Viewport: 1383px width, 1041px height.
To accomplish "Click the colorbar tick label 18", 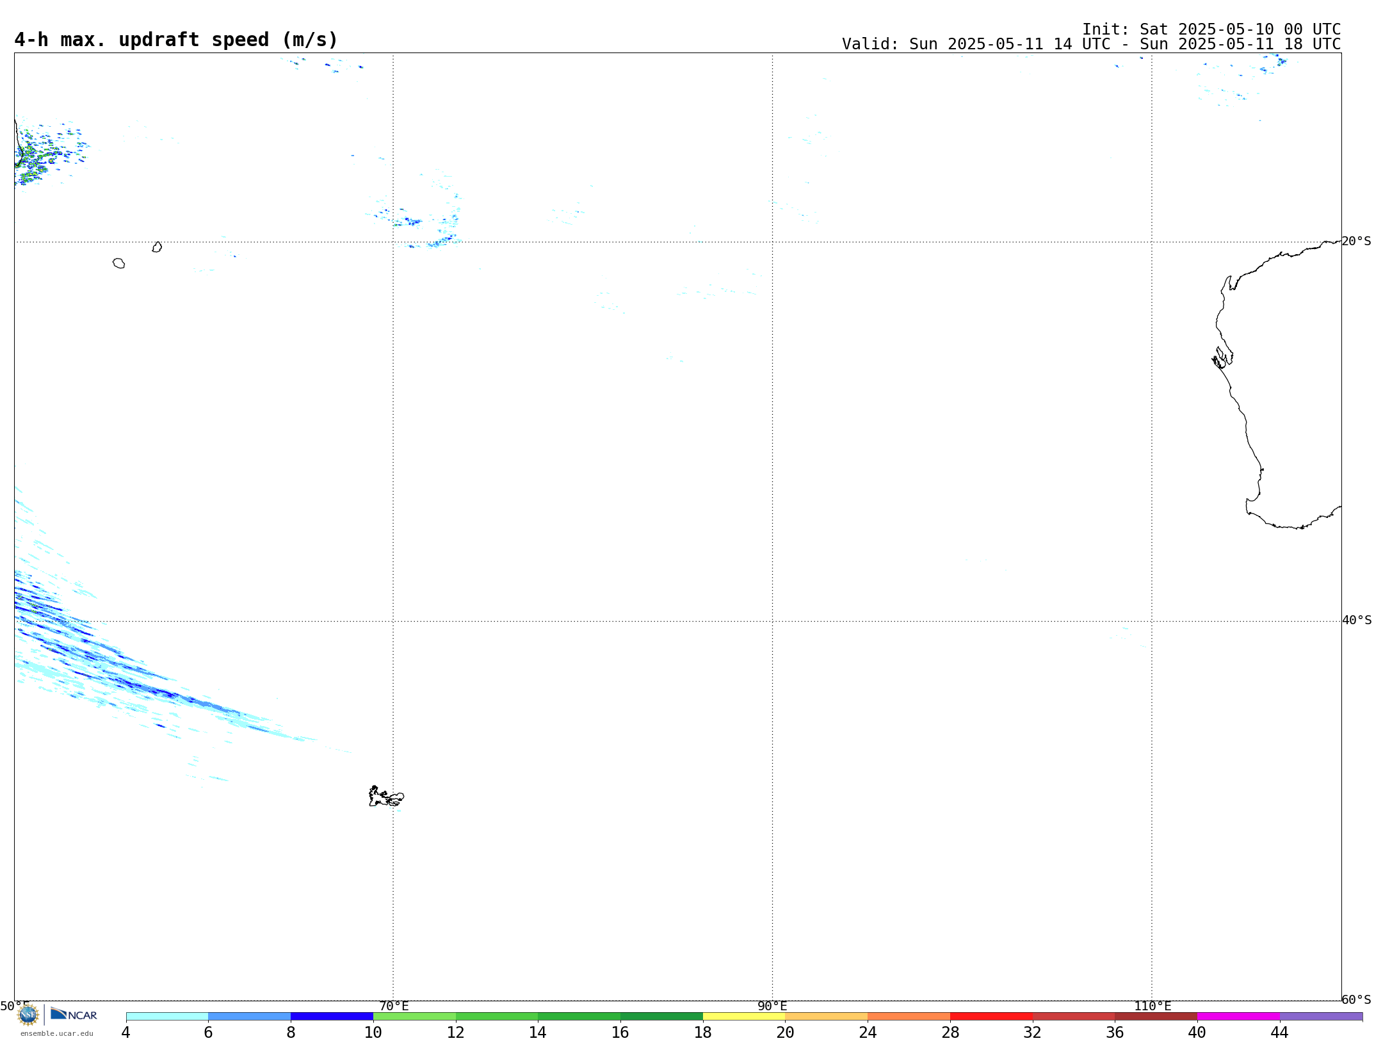I will coord(703,1033).
